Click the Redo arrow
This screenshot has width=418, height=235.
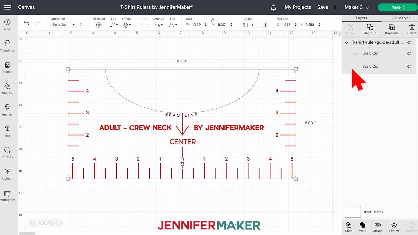[38, 23]
